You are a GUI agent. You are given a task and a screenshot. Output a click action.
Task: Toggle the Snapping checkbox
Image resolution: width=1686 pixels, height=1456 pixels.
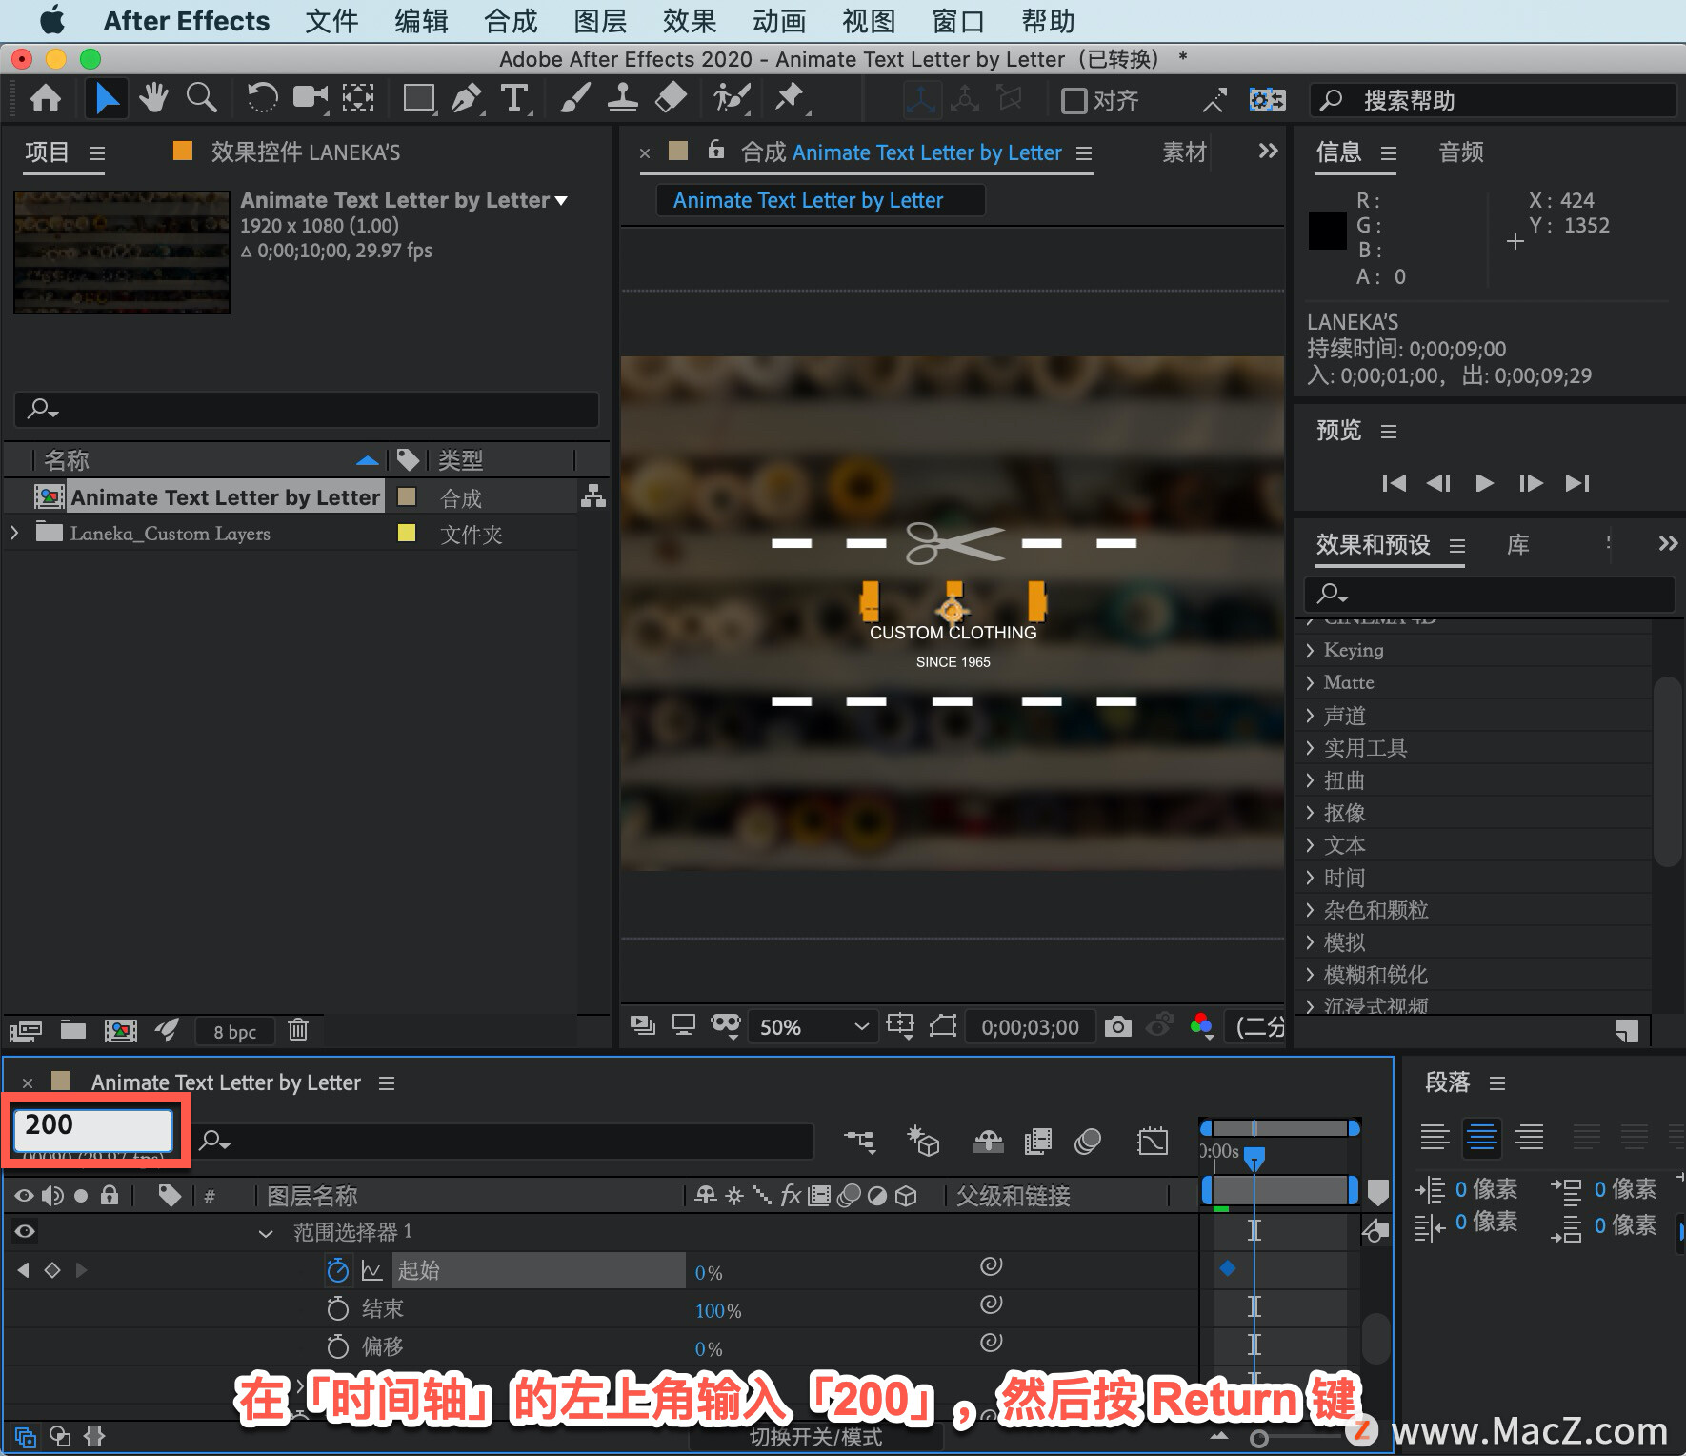click(1074, 100)
